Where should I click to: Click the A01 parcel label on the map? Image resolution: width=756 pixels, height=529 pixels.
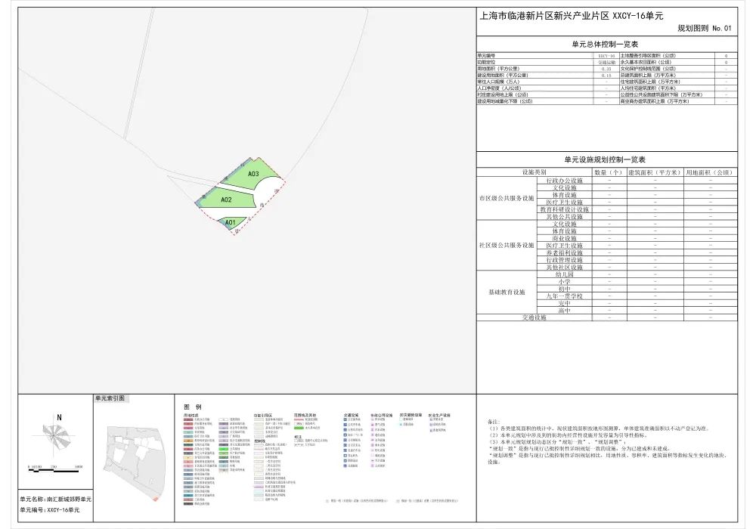click(230, 223)
